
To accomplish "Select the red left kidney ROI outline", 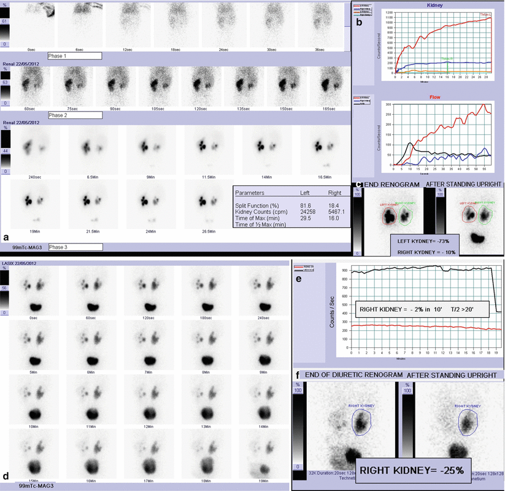I will pos(388,215).
